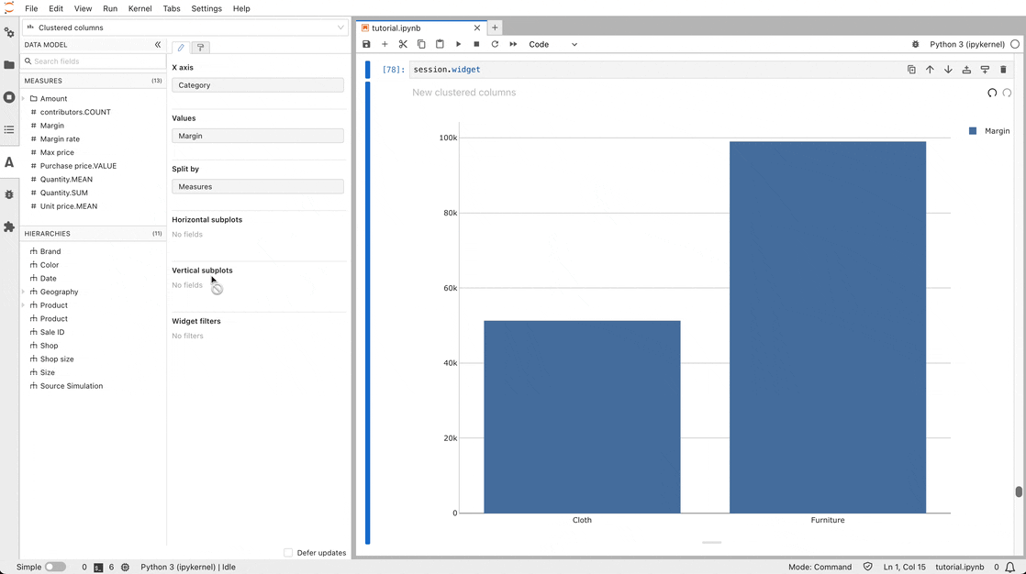Open the Kernel menu
The width and height of the screenshot is (1026, 574).
[x=139, y=8]
